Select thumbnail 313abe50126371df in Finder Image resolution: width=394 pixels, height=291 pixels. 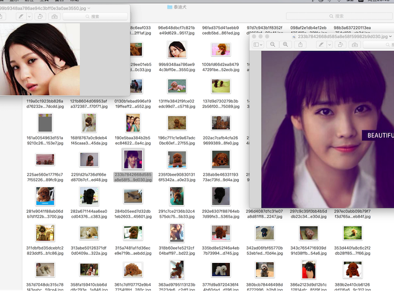[89, 233]
